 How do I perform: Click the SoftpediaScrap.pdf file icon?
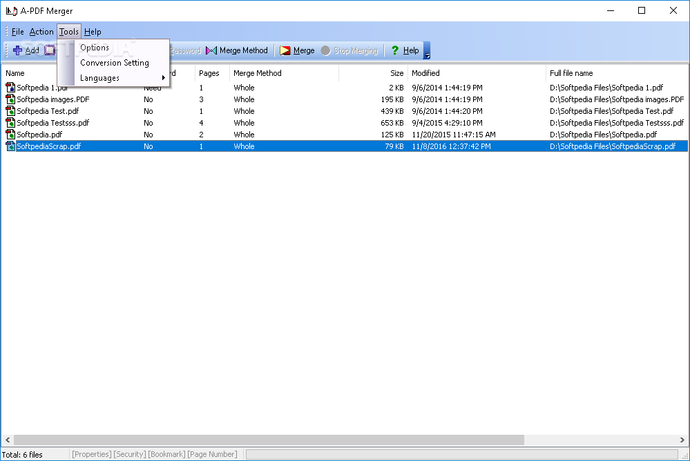click(10, 146)
